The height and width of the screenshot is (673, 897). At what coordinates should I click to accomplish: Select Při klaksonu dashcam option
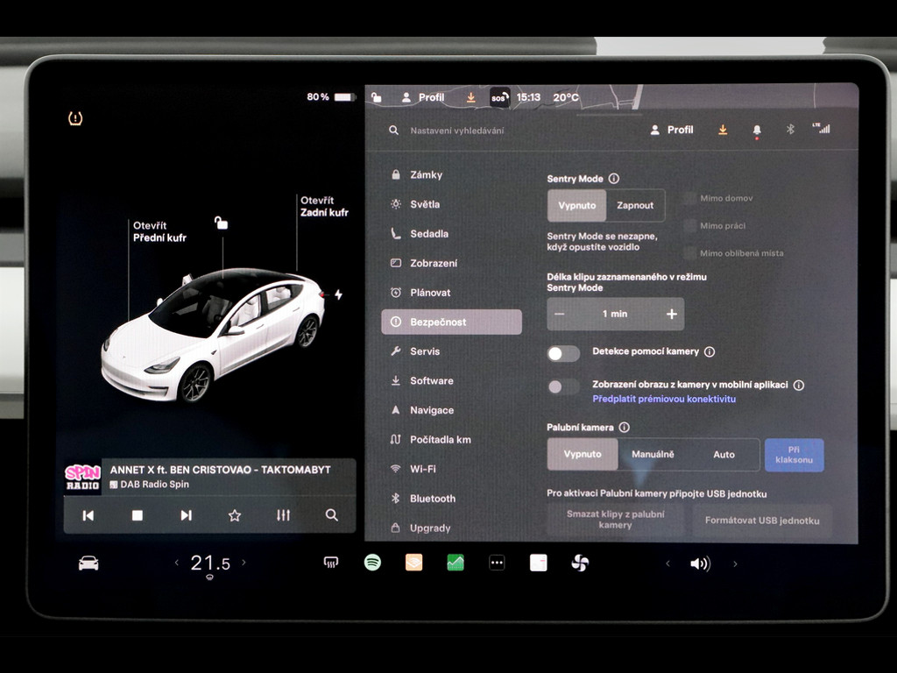point(794,455)
